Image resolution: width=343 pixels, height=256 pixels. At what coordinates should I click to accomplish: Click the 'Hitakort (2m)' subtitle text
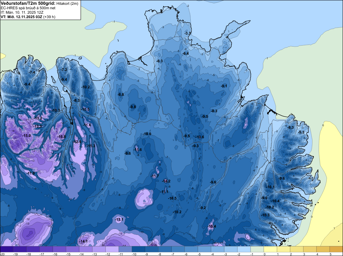(67, 3)
